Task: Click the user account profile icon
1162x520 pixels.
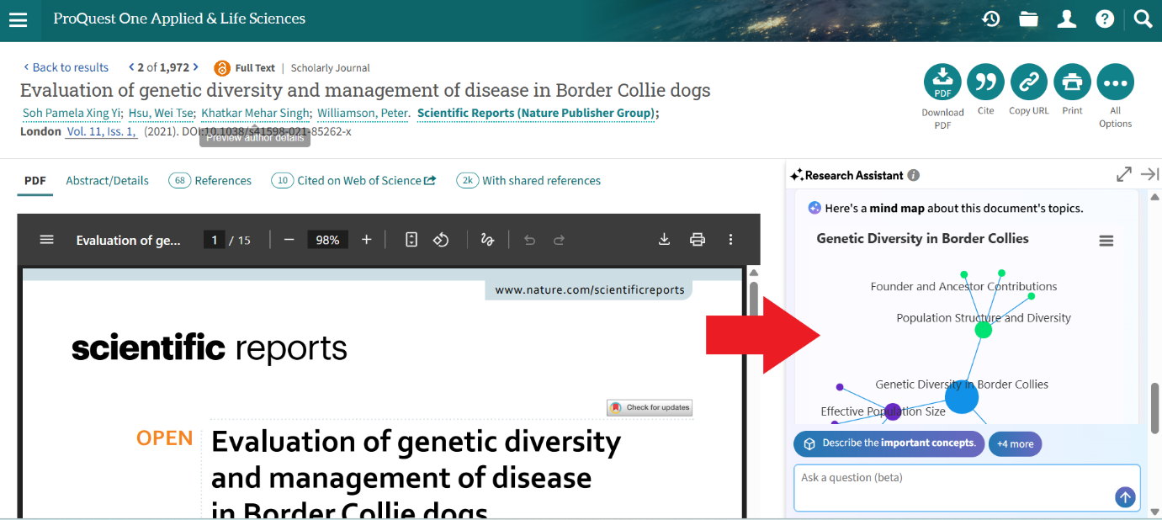Action: 1067,19
